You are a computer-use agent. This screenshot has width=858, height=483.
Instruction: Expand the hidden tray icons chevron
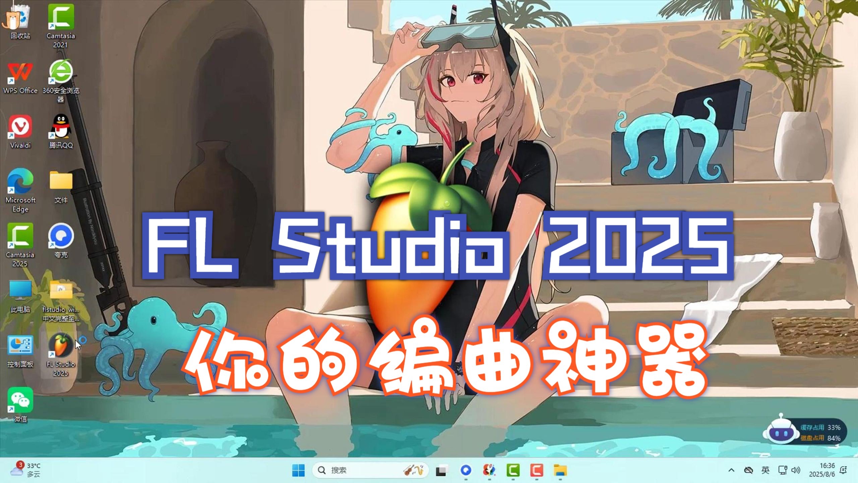[x=731, y=470]
